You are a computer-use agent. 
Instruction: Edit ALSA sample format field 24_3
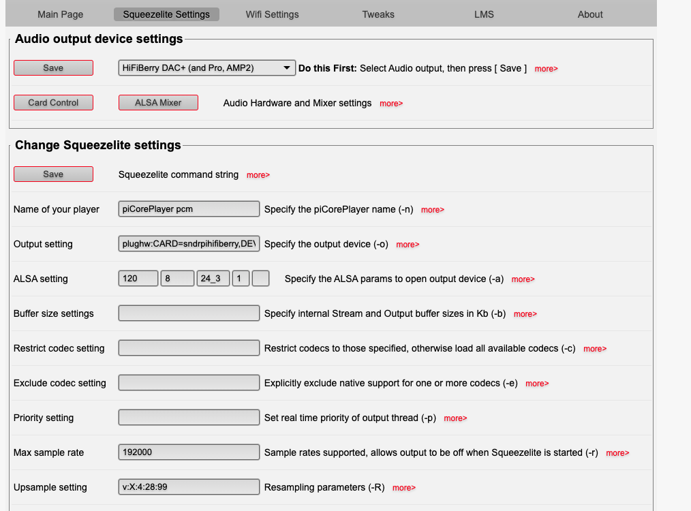pos(213,279)
